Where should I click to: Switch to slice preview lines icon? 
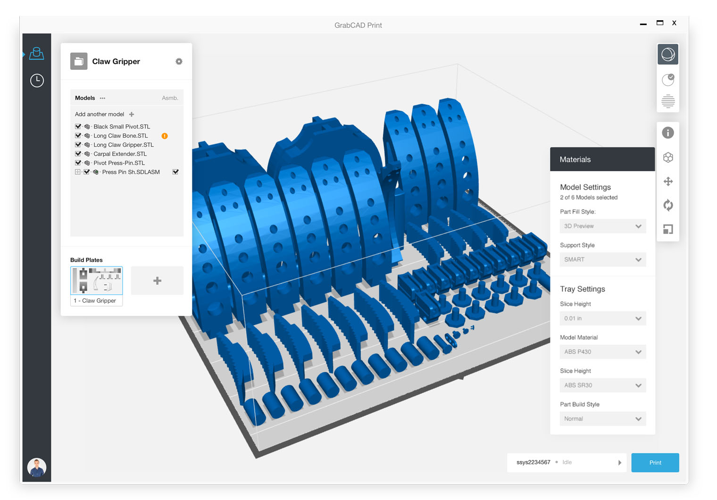click(x=667, y=101)
